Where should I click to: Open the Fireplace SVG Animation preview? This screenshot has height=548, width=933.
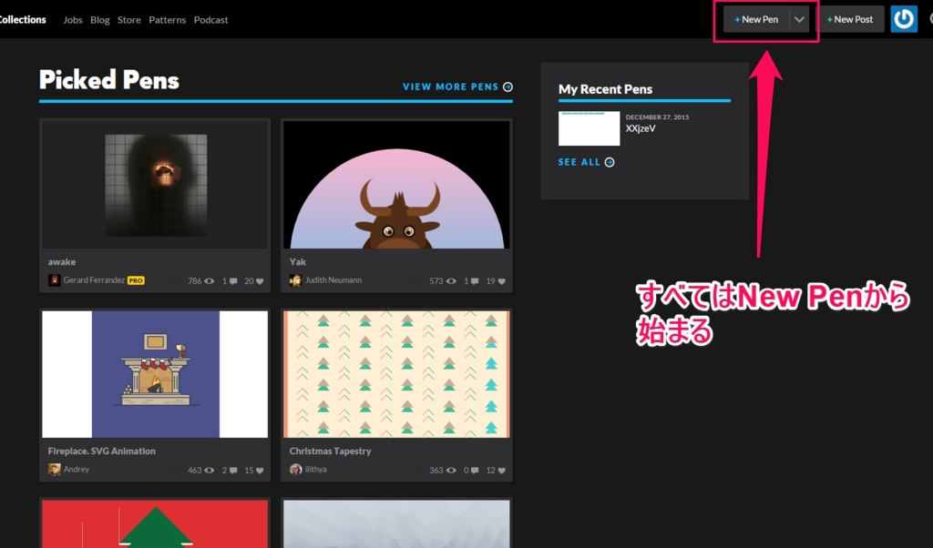tap(155, 374)
